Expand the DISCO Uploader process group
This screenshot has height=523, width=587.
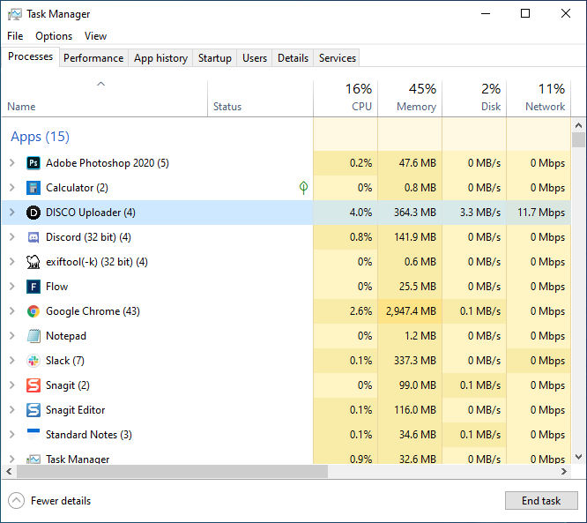tap(12, 213)
